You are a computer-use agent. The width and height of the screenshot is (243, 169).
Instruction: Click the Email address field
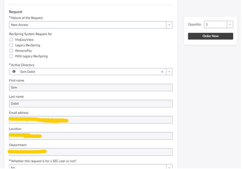[91, 120]
